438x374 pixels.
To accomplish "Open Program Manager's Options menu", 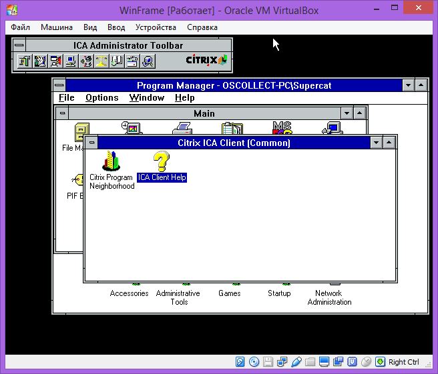I will [x=102, y=97].
